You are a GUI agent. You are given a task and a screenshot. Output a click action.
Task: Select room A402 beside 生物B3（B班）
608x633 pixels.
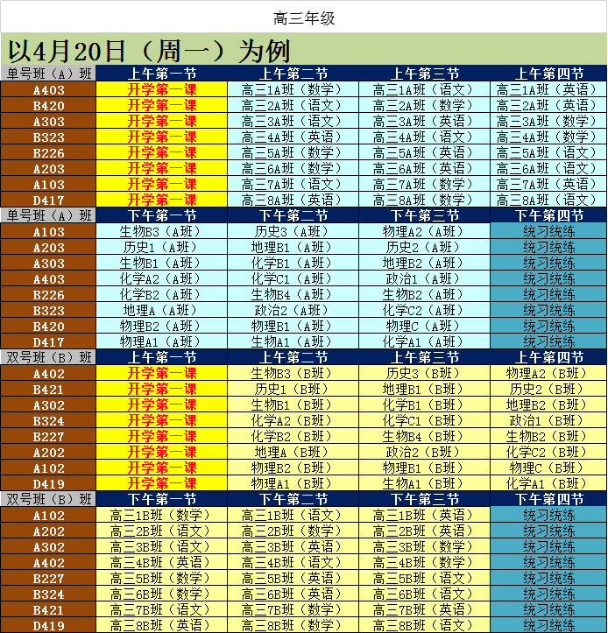click(x=48, y=373)
